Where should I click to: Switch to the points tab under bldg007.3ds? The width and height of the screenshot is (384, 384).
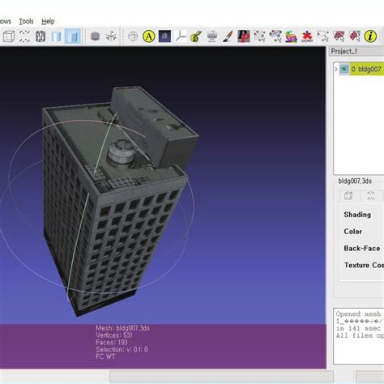371,196
